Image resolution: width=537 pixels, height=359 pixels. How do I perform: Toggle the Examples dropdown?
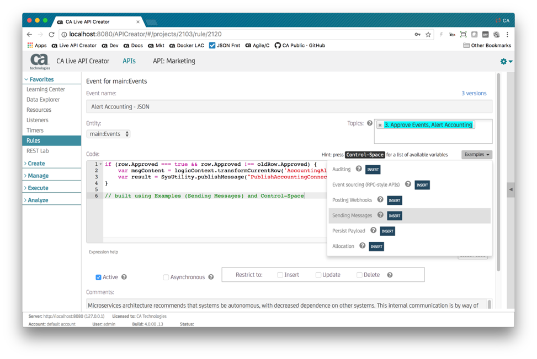point(477,154)
